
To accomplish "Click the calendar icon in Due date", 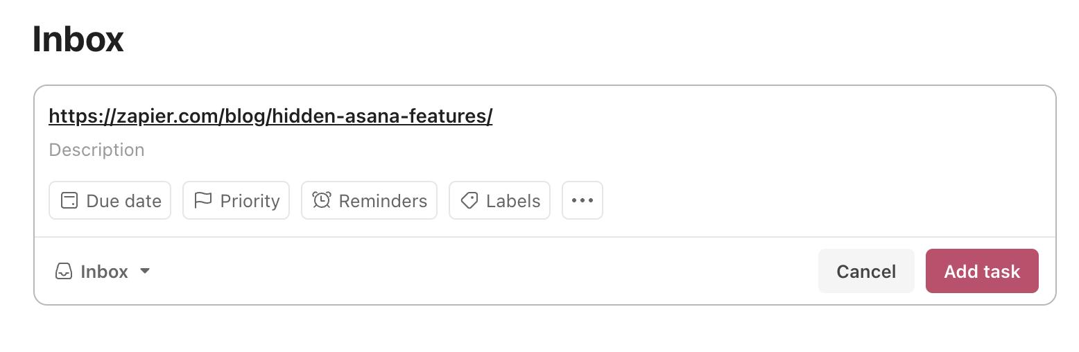I will pyautogui.click(x=69, y=201).
